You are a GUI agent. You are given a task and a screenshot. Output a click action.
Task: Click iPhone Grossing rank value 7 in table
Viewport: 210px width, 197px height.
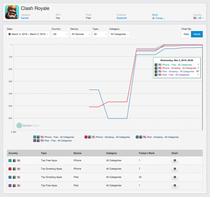(140, 169)
